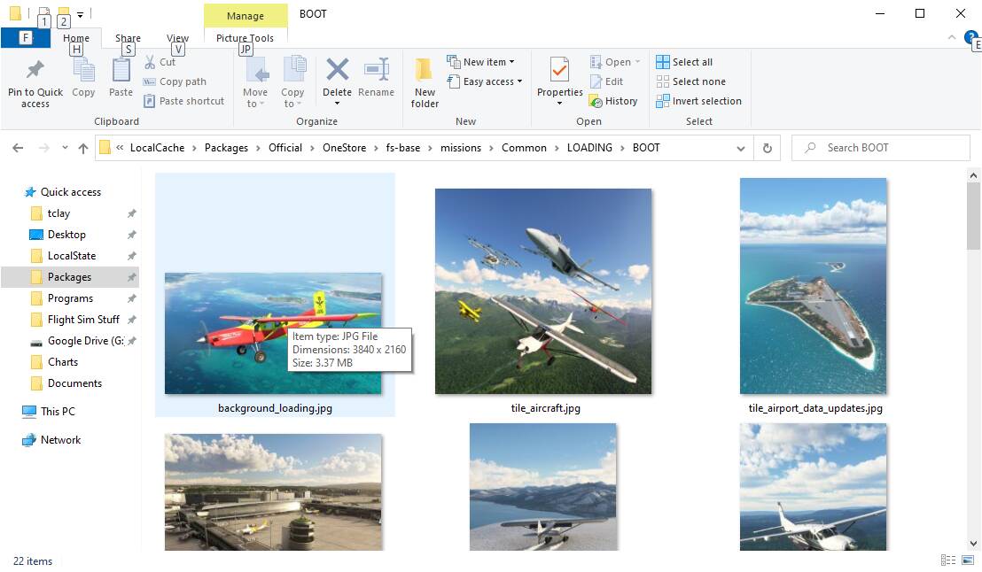
Task: Click the History icon in Open group
Action: (596, 101)
